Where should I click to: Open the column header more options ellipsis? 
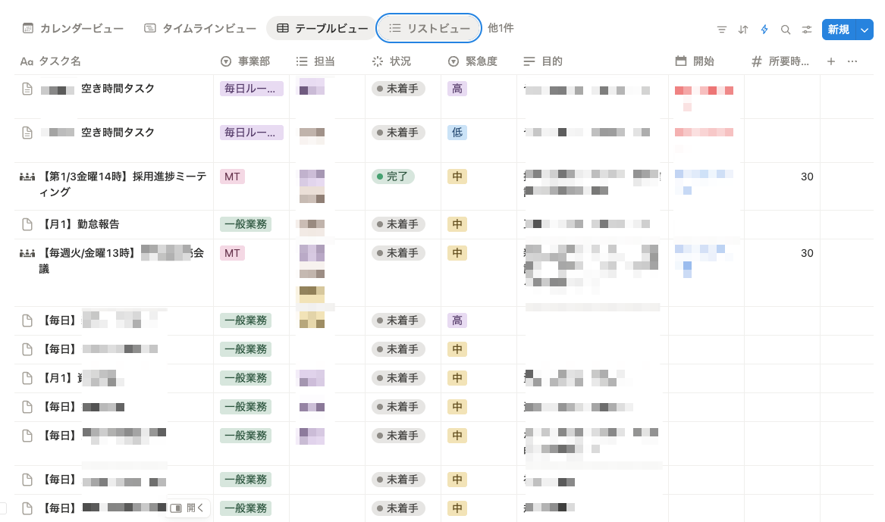852,61
